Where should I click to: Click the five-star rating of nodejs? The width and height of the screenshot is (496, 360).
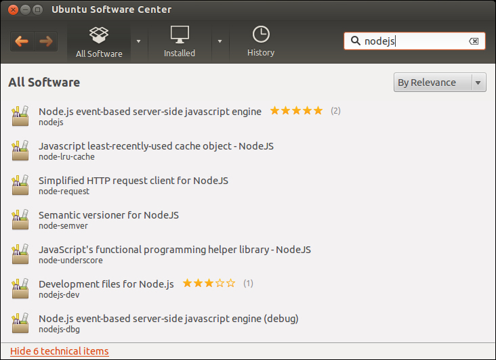[296, 110]
